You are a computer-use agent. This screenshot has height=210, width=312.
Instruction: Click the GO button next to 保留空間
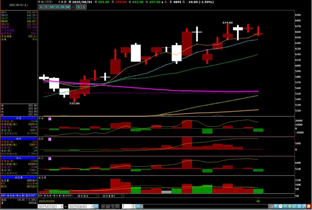pos(138,207)
